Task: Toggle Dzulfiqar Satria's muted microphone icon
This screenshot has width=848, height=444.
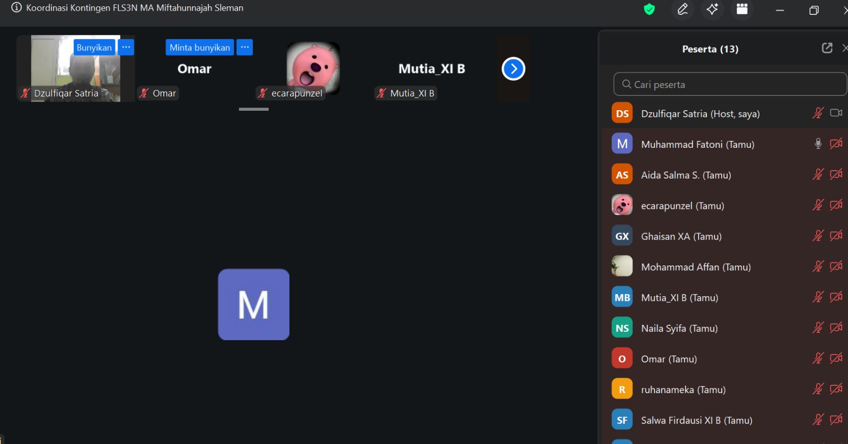Action: pos(818,113)
